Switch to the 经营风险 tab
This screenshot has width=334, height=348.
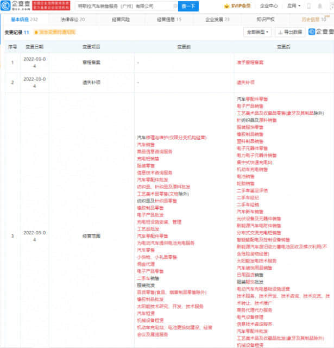tap(119, 19)
